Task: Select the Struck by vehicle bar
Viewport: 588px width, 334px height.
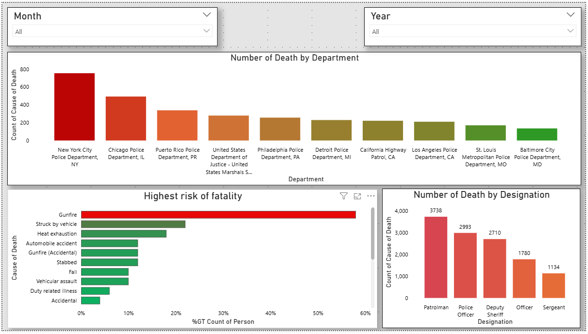Action: tap(133, 224)
